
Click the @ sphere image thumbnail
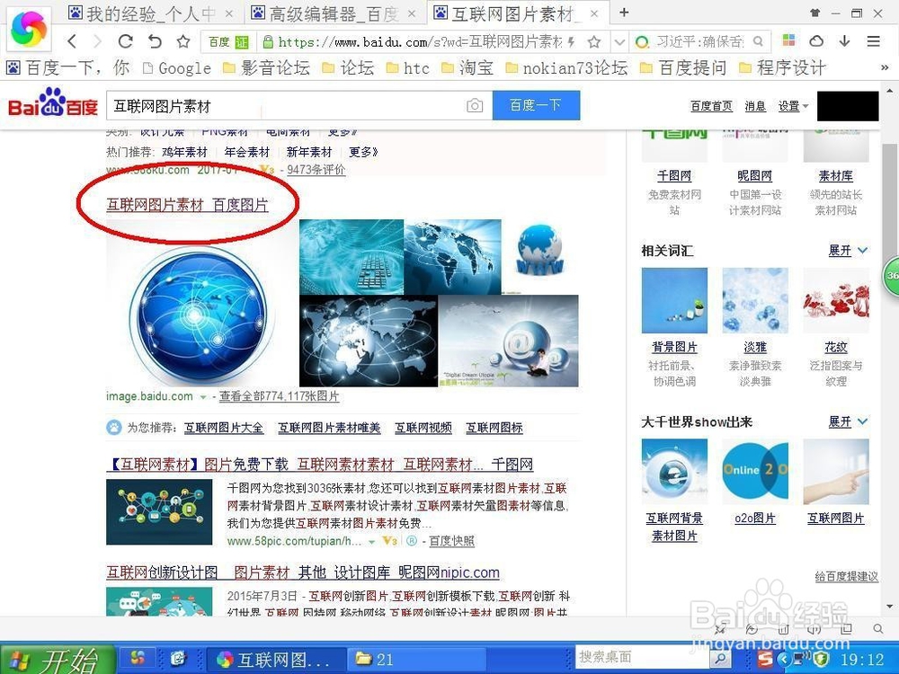point(508,341)
